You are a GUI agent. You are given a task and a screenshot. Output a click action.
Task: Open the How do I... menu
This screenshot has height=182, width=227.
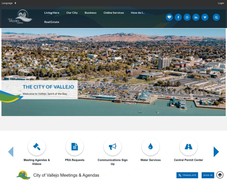click(x=138, y=13)
